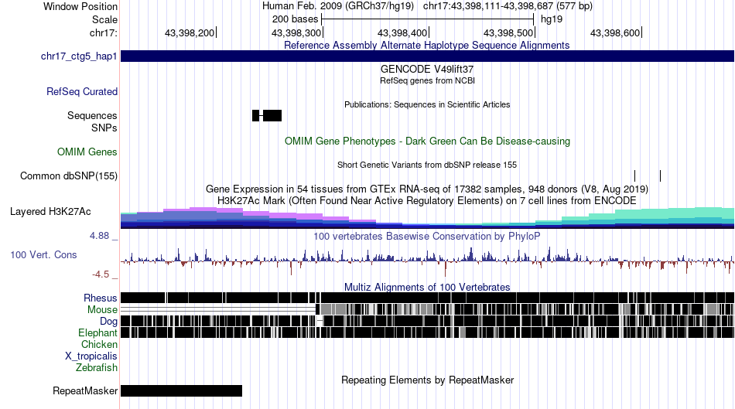The image size is (735, 409).
Task: Click the 43,398,500 ruler position
Action: coord(508,32)
